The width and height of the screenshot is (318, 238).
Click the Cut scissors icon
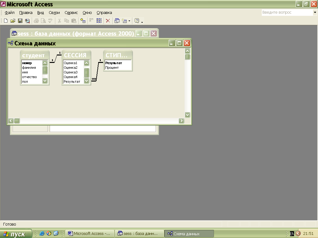click(x=59, y=21)
